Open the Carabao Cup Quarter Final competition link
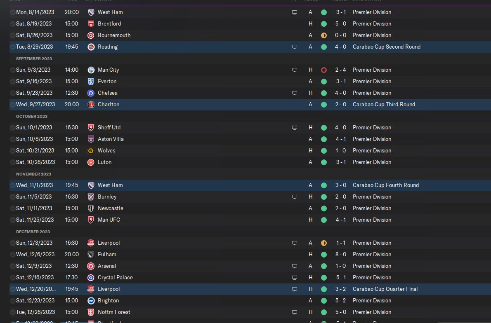 (x=385, y=289)
